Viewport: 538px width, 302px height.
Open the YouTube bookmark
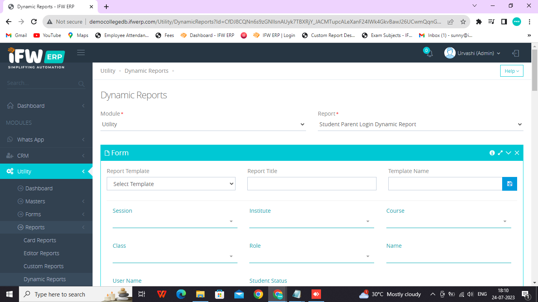47,35
